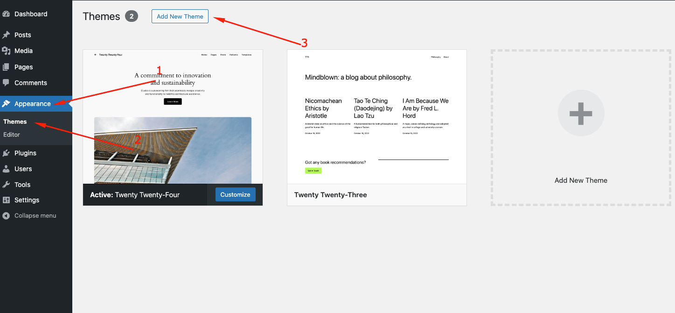The image size is (675, 313).
Task: Open Twenty Twenty-Four theme screenshot
Action: [173, 116]
